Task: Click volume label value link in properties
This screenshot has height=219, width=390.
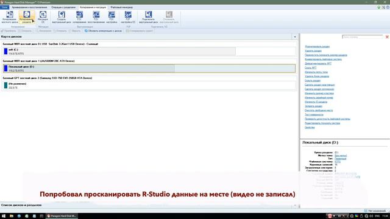Action: [x=341, y=156]
